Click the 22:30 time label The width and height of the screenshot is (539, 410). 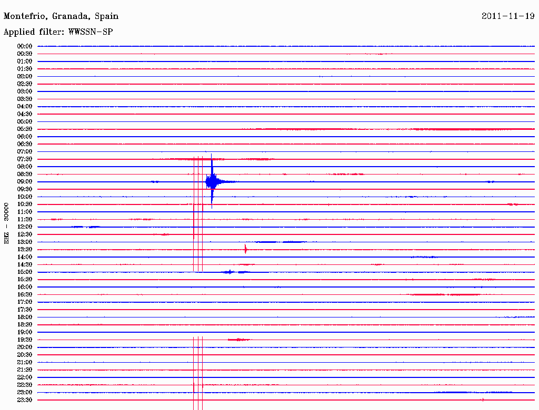(x=25, y=385)
